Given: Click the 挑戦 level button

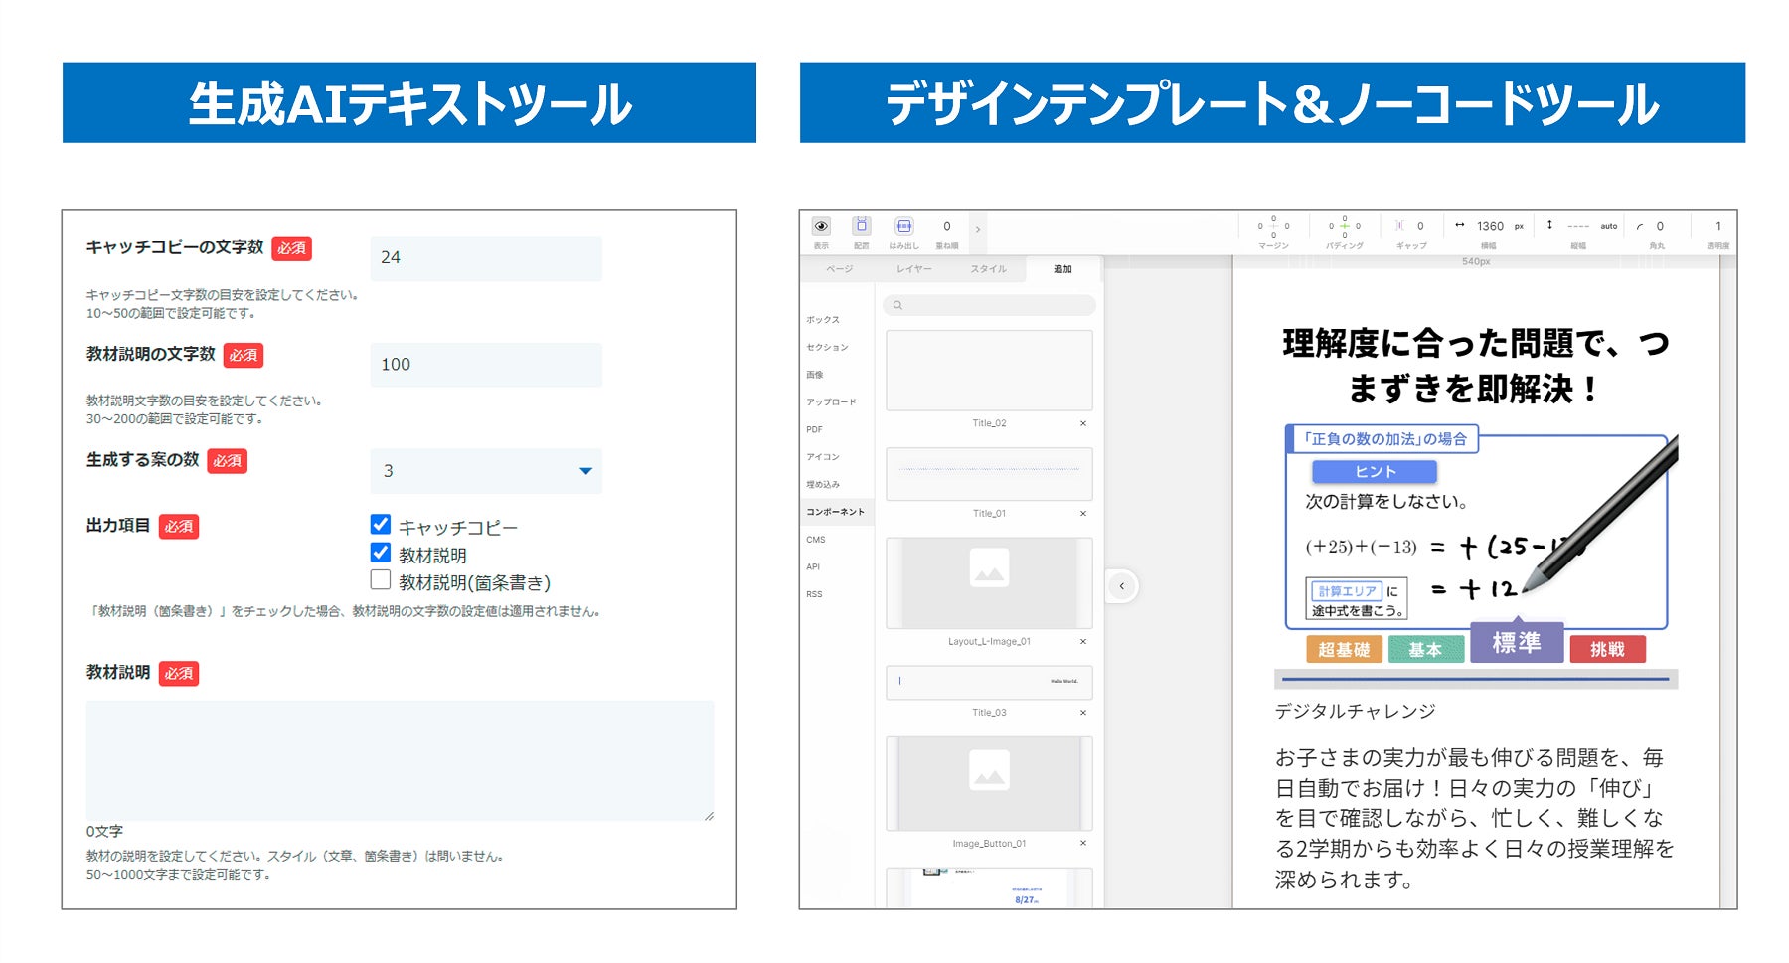Looking at the screenshot, I should pyautogui.click(x=1607, y=650).
